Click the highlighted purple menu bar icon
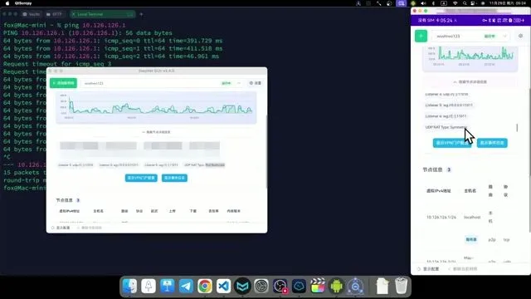Viewport: 531px width, 299px height. click(402, 3)
